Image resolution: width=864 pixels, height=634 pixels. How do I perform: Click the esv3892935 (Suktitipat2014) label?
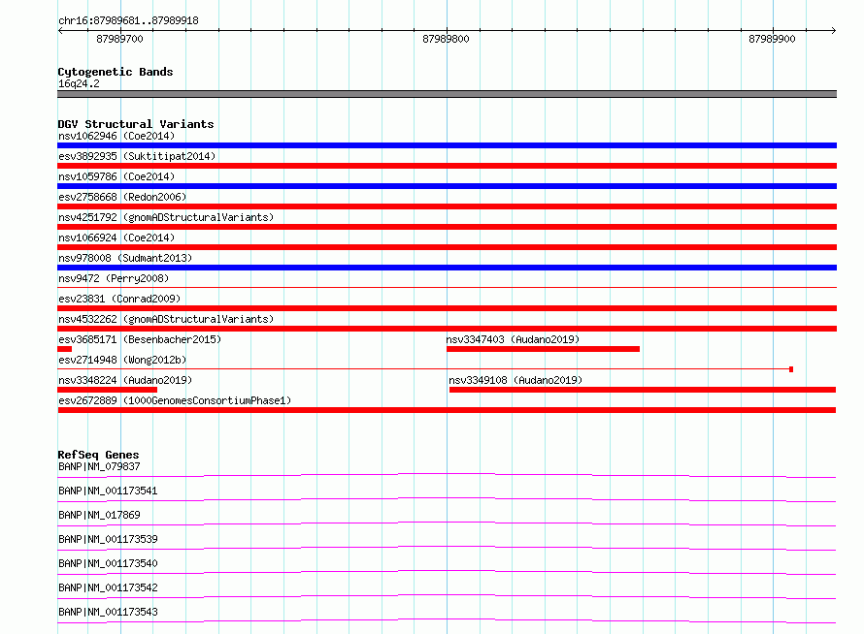137,156
